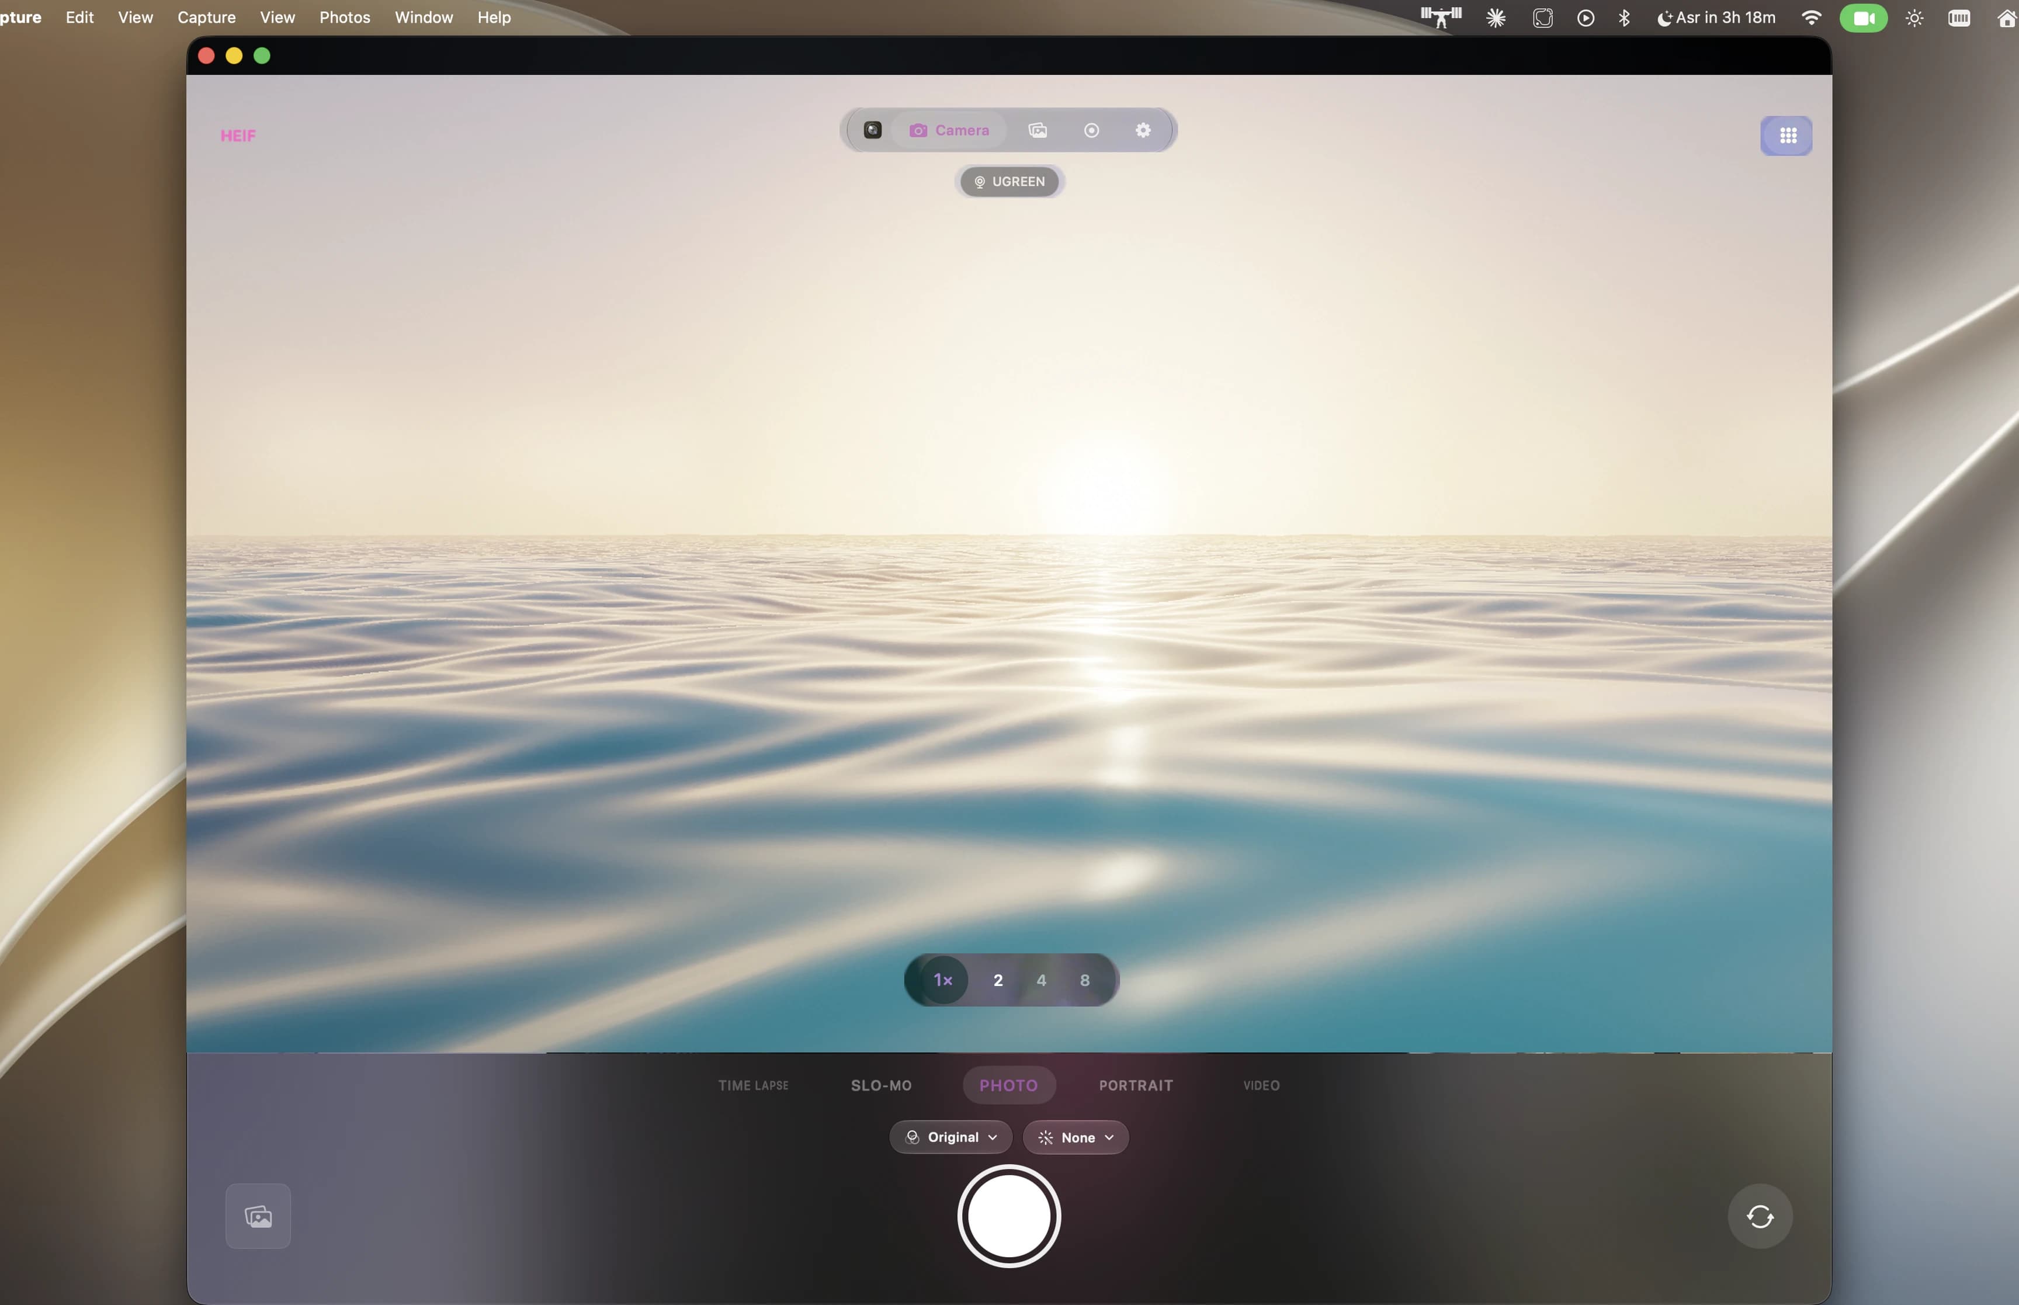The image size is (2019, 1305).
Task: Click the starburst menu bar icon
Action: 1496,18
